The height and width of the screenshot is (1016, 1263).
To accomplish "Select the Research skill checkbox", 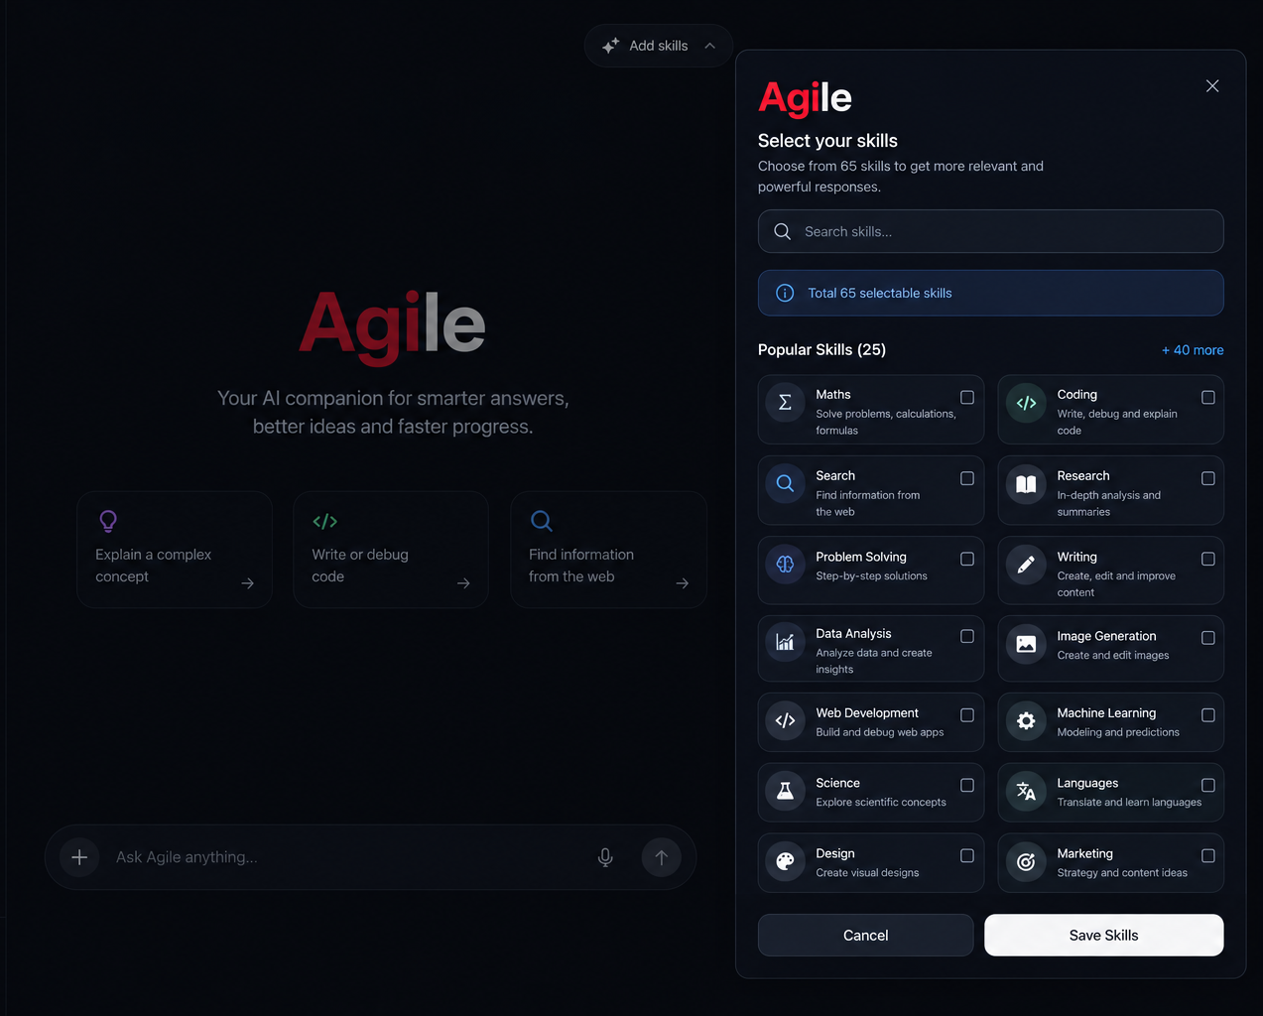I will tap(1208, 478).
